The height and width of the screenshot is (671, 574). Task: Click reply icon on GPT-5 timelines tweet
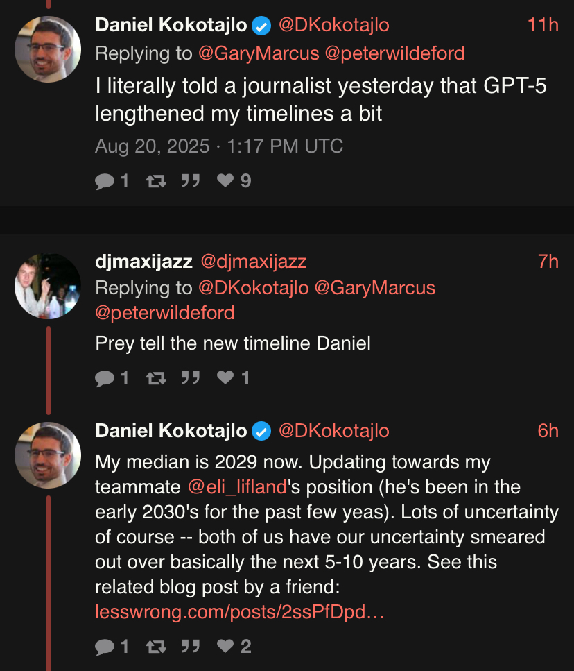(105, 181)
